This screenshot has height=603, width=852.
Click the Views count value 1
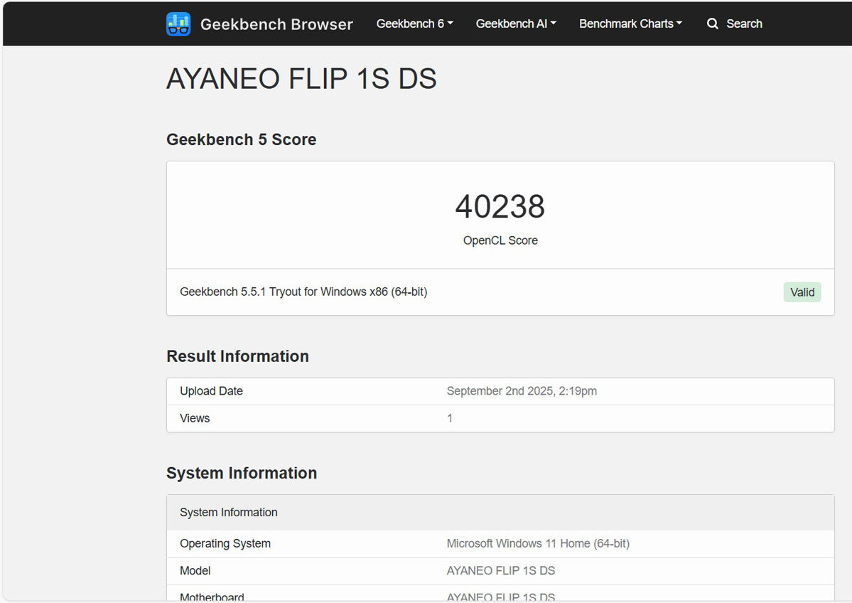[x=450, y=418]
